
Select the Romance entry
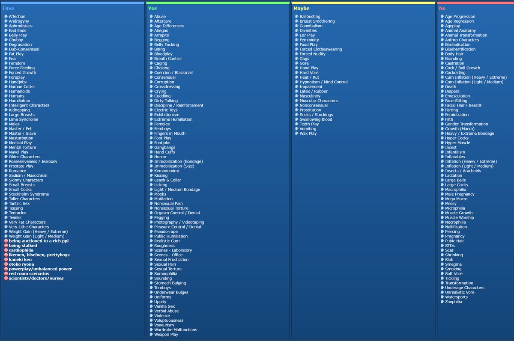[x=18, y=171]
